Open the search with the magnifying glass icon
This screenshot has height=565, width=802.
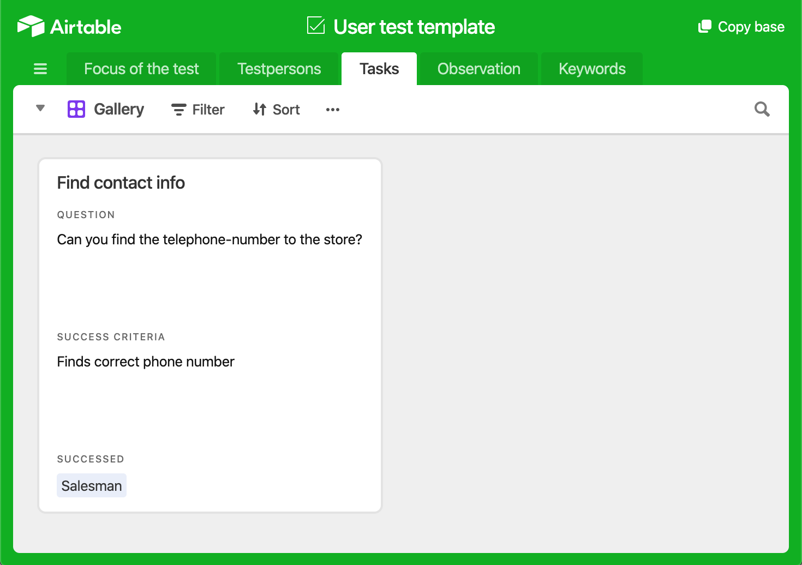pos(762,109)
